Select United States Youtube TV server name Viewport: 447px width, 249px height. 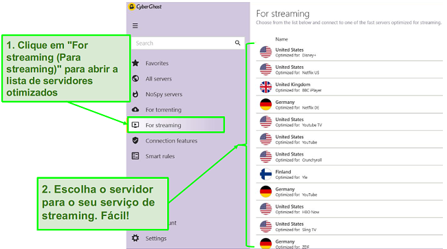point(290,119)
